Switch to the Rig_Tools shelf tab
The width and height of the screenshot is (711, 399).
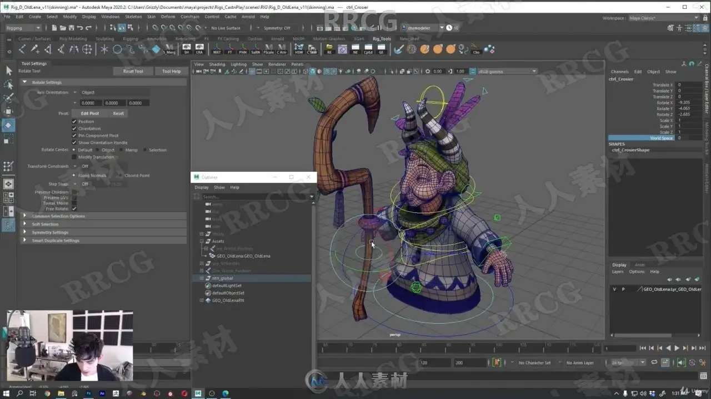tap(382, 39)
